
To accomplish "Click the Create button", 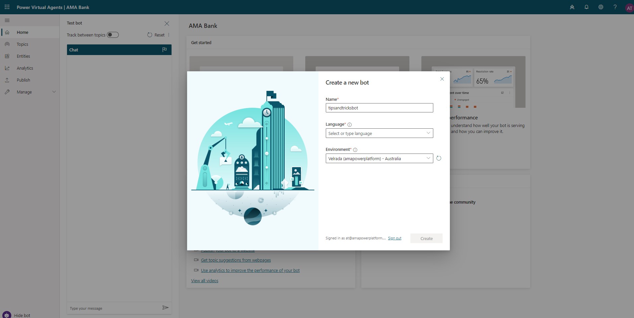I will (x=426, y=238).
